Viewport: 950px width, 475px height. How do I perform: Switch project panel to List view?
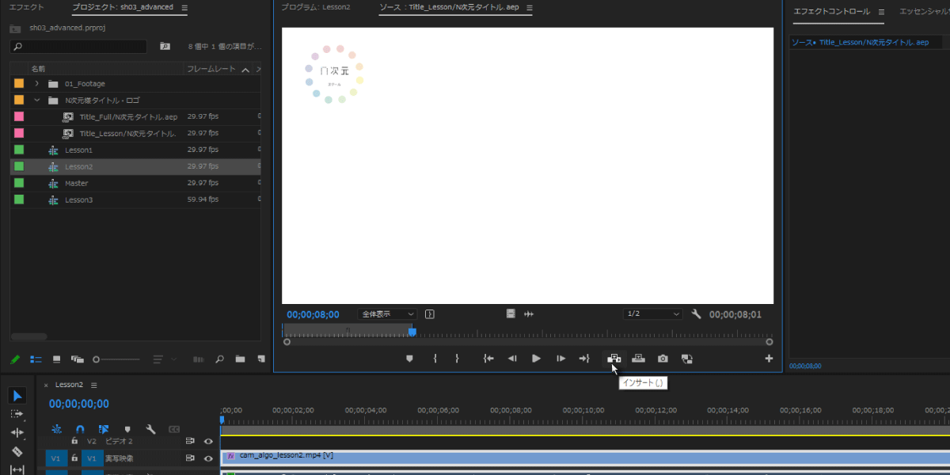pyautogui.click(x=36, y=359)
